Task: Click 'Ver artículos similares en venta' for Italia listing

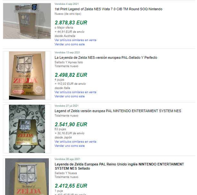Action: point(76,92)
